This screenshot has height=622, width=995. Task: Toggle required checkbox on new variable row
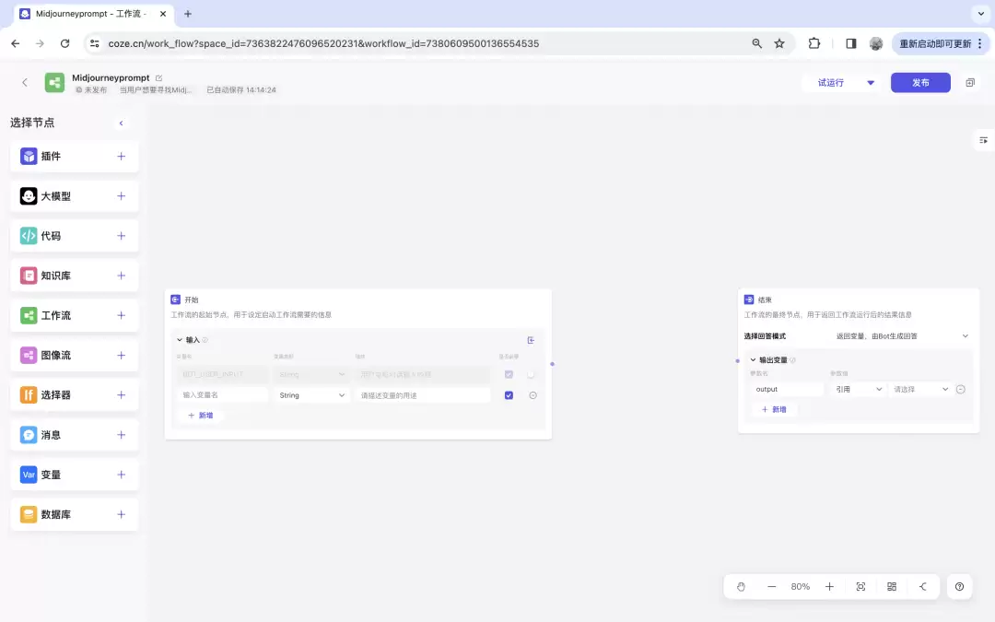509,395
